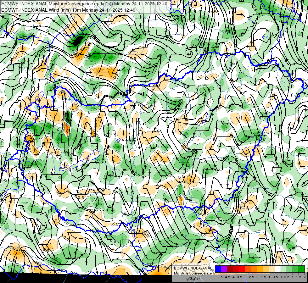This screenshot has width=308, height=283.
Task: Select the purple legend color swatch
Action: (224, 269)
